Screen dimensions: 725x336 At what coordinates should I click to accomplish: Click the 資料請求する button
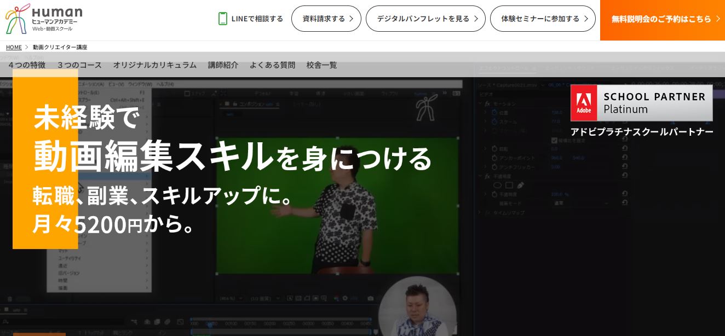(326, 19)
